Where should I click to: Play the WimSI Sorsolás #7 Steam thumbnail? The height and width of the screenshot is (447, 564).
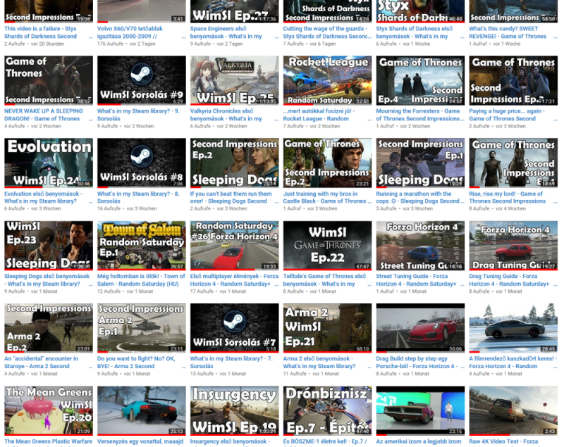tap(235, 328)
